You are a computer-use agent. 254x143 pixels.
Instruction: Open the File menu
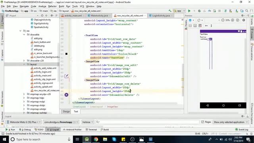[x=3, y=6]
